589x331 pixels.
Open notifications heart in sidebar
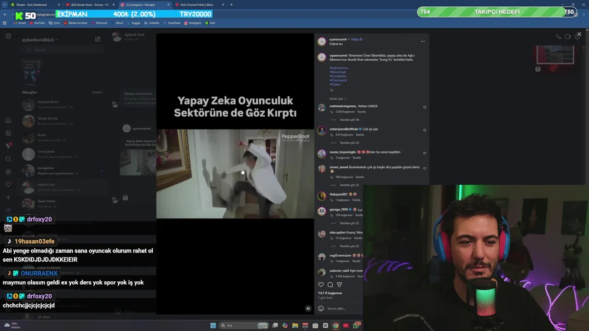pos(8,185)
